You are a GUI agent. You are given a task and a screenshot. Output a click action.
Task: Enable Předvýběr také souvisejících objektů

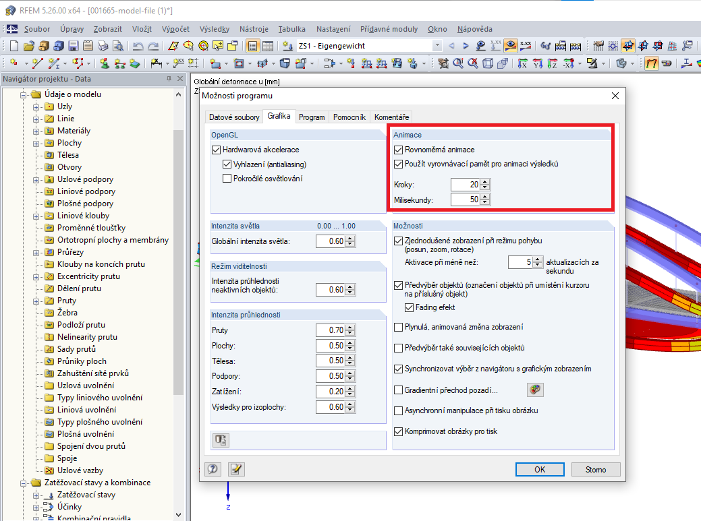pyautogui.click(x=398, y=348)
